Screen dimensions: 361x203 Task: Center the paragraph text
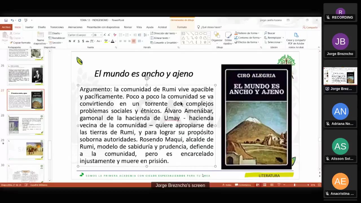[125, 41]
